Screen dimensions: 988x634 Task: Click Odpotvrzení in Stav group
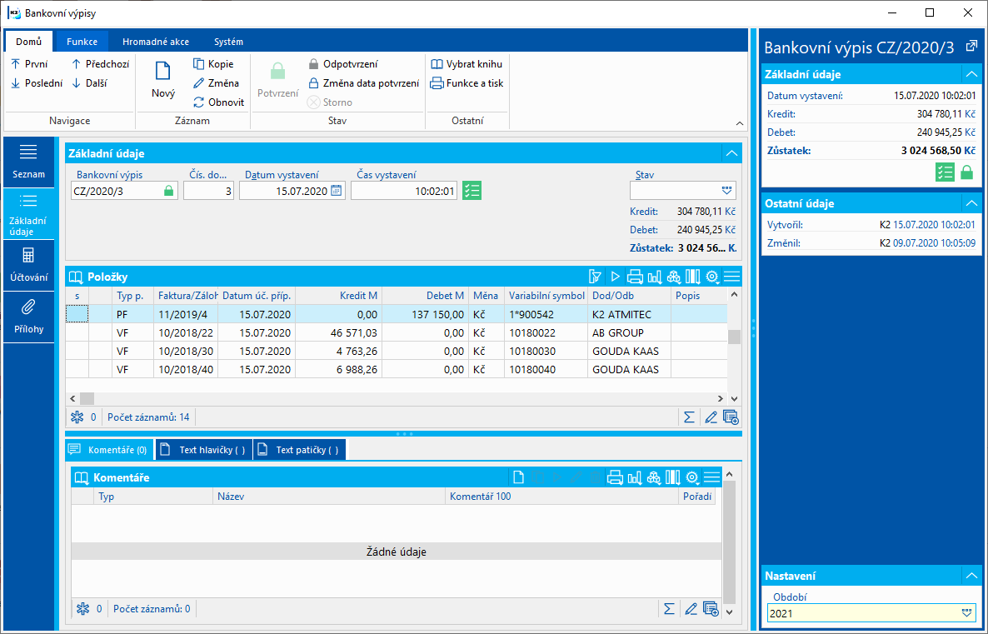click(342, 63)
